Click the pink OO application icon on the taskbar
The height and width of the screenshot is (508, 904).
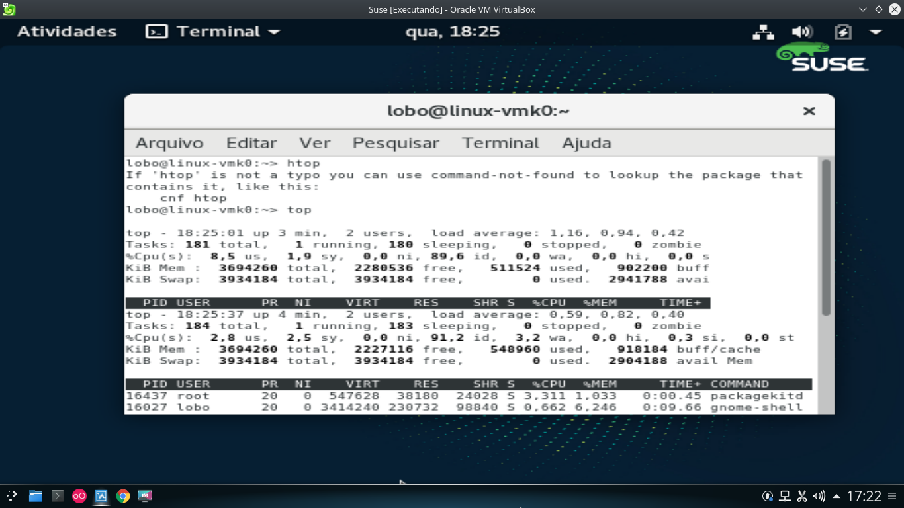[x=79, y=496]
